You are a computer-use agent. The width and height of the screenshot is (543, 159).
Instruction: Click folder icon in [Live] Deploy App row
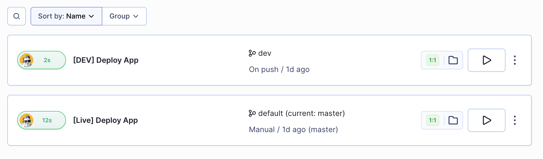[x=453, y=120]
